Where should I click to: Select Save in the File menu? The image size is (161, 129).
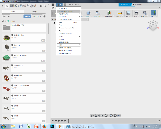coord(68,22)
